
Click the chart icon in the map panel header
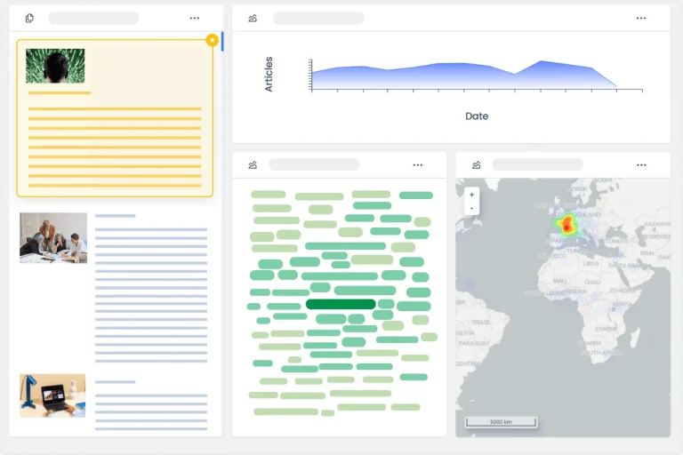[x=477, y=164]
